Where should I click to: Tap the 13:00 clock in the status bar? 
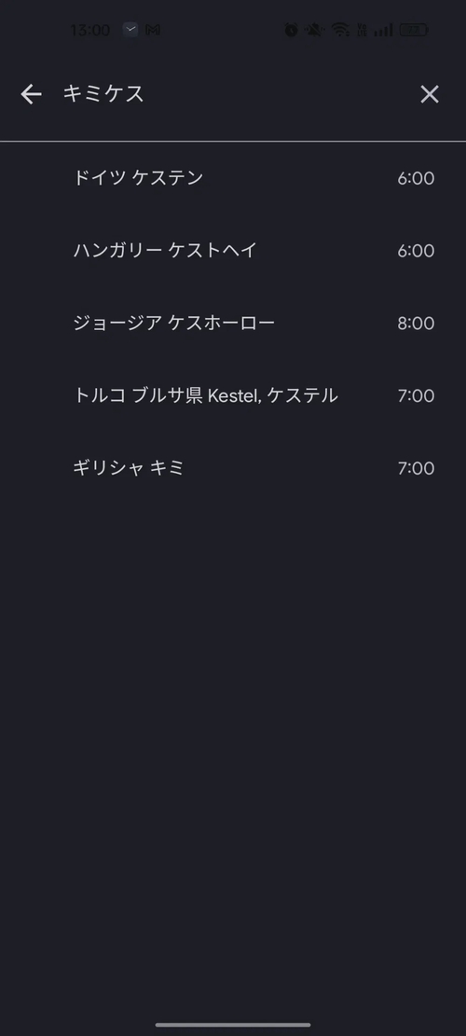(89, 31)
